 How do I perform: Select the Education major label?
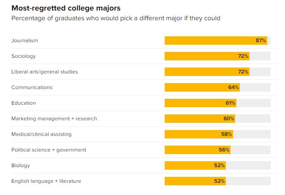pyautogui.click(x=24, y=103)
